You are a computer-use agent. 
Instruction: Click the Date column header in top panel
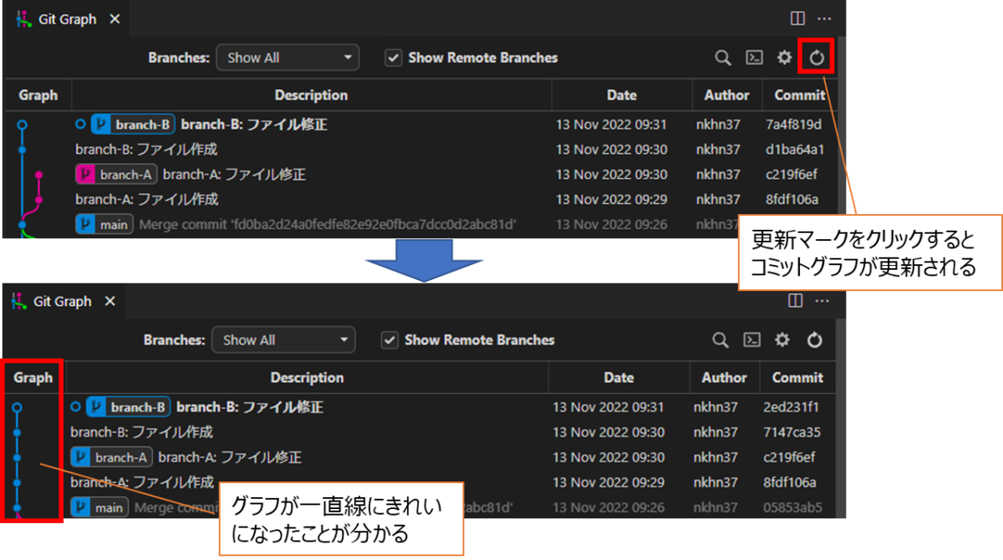(622, 95)
